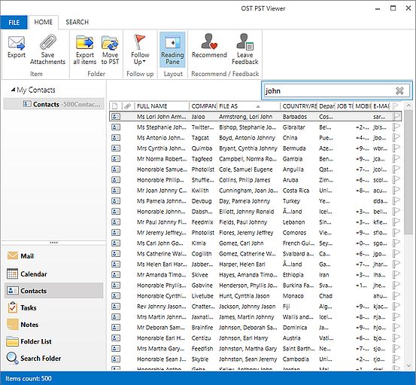416x385 pixels.
Task: Sort by FULL NAME column header
Action: click(162, 106)
